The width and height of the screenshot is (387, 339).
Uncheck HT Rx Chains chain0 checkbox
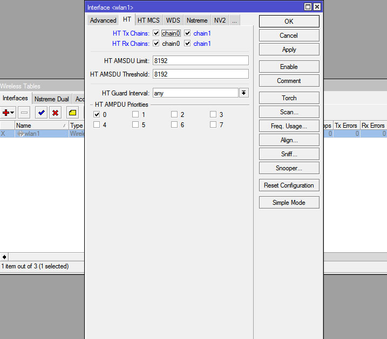pos(156,44)
